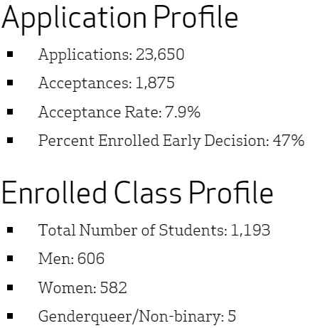
Task: Click the Enrolled Class Profile heading
Action: (137, 192)
